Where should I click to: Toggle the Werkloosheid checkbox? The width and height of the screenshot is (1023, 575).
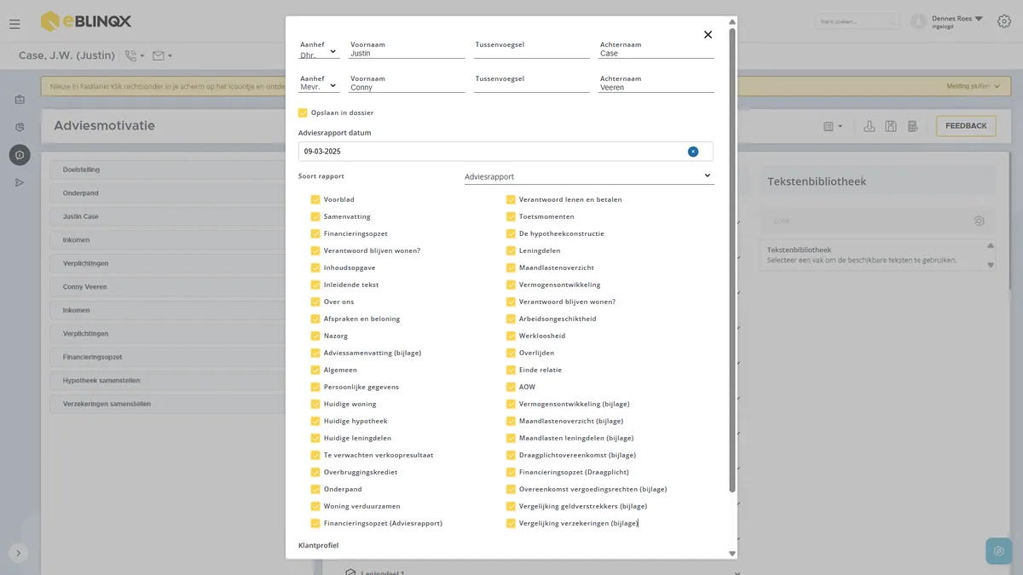[511, 336]
